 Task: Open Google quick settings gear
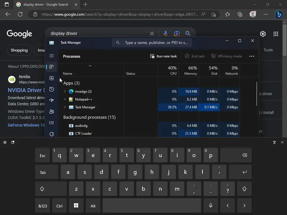click(x=263, y=34)
